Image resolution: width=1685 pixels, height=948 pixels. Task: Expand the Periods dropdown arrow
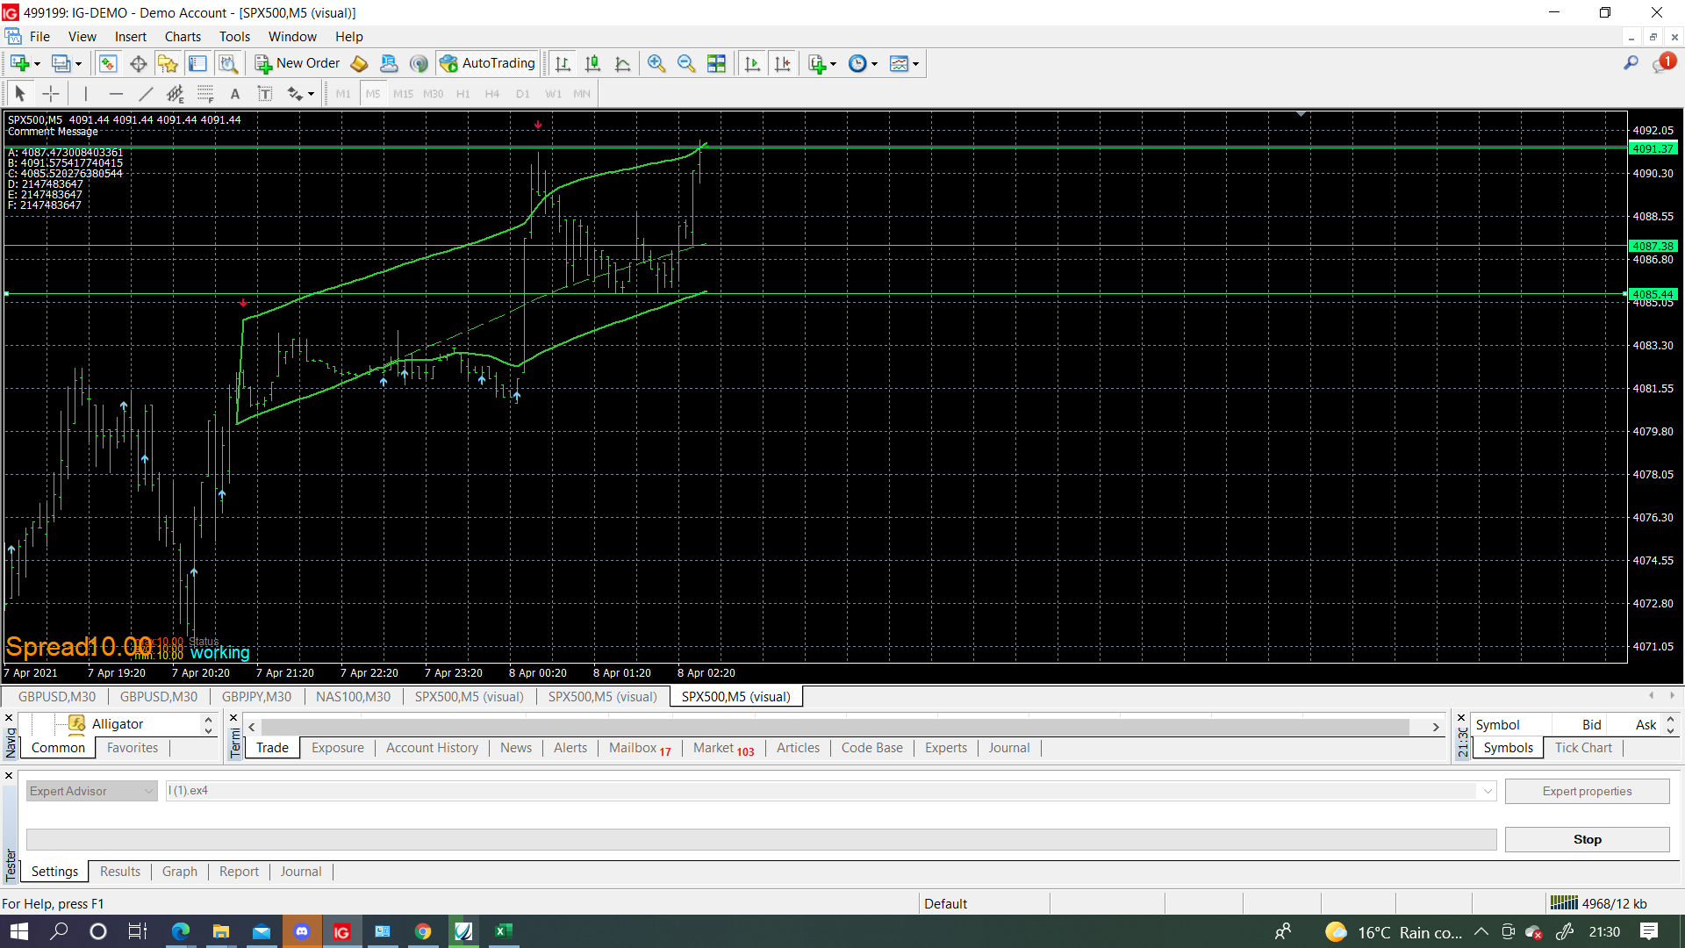tap(874, 63)
